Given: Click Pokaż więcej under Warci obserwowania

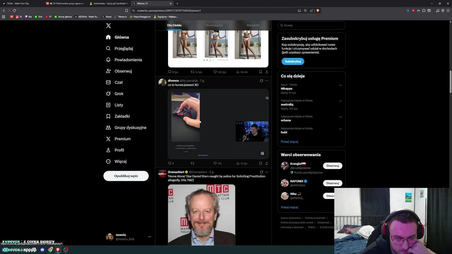Looking at the screenshot, I should (290, 207).
